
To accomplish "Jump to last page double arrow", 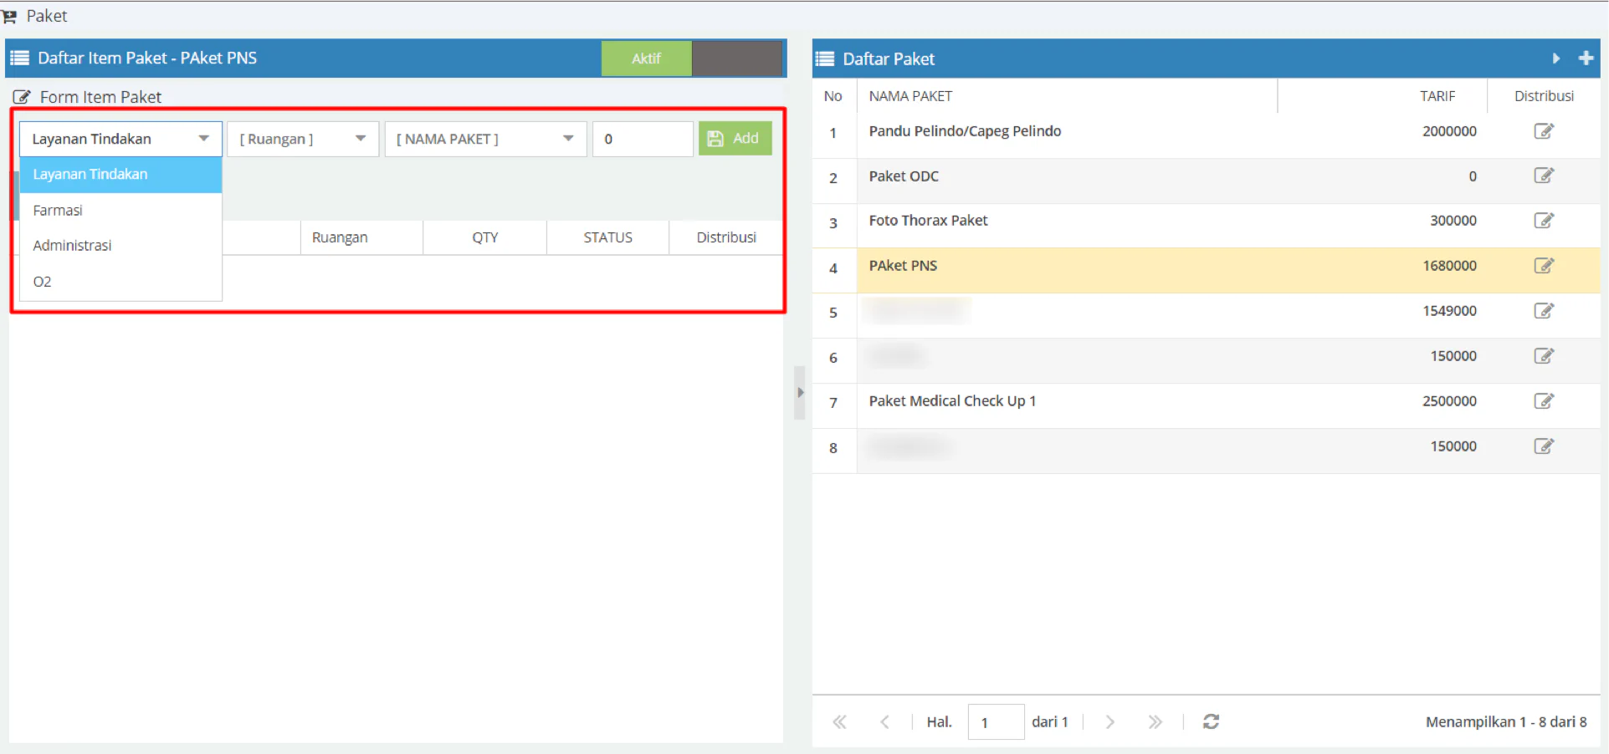I will pyautogui.click(x=1155, y=721).
